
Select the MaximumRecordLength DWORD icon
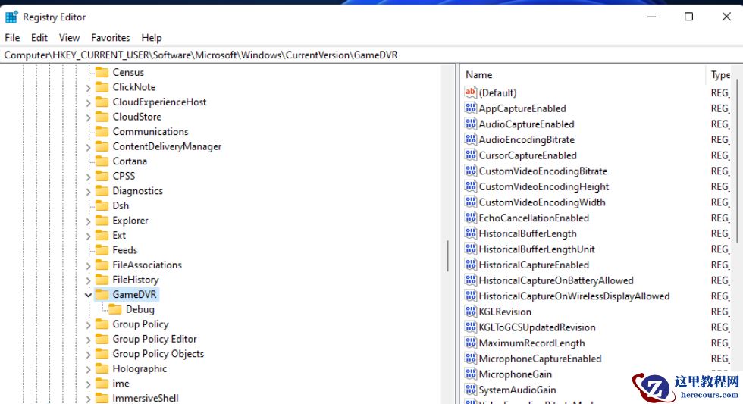(470, 343)
